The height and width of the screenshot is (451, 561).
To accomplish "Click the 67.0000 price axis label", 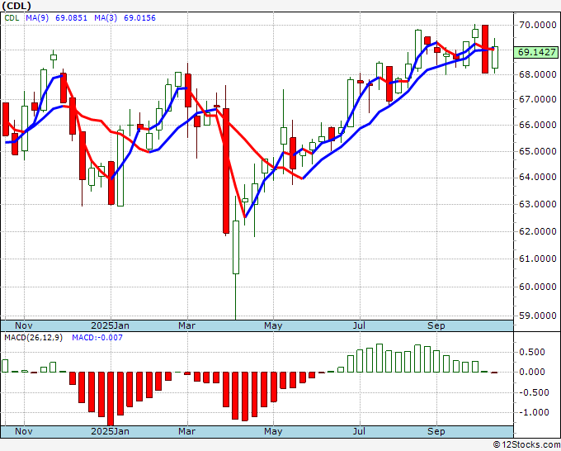I will tap(537, 100).
